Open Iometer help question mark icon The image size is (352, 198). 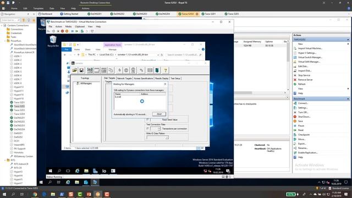pyautogui.click(x=166, y=70)
